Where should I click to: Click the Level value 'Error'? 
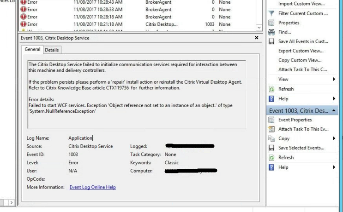coord(73,163)
